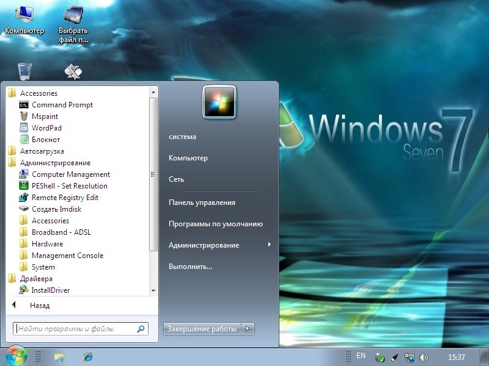Open Remote Registry Edit
The image size is (489, 366).
coord(59,197)
